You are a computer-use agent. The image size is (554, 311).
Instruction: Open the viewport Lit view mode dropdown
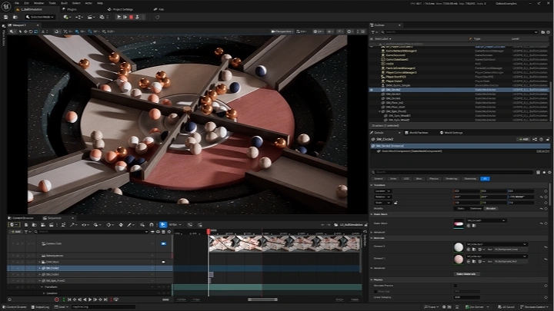tap(318, 31)
